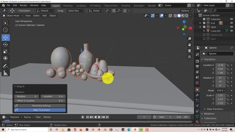The image size is (235, 132).
Task: Switch to the Modeling workspace tab
Action: [68, 6]
